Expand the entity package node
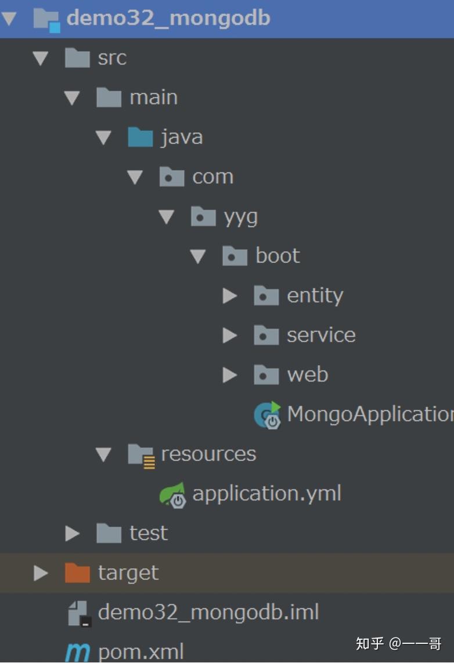This screenshot has width=454, height=663. point(230,295)
